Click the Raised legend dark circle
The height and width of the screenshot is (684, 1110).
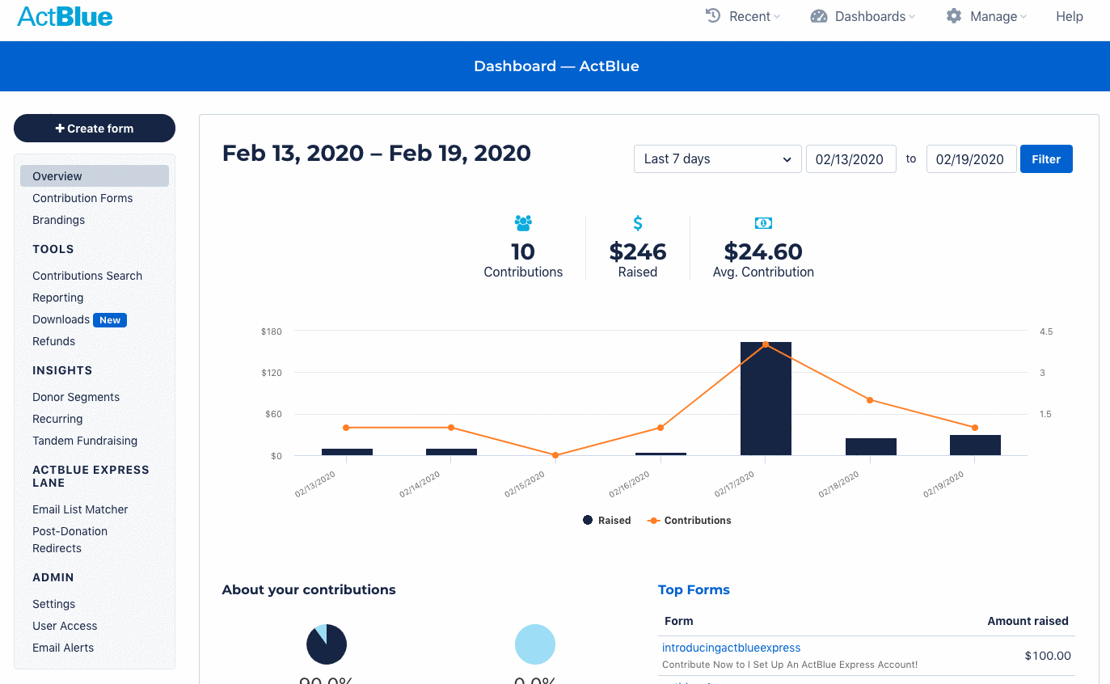point(588,520)
